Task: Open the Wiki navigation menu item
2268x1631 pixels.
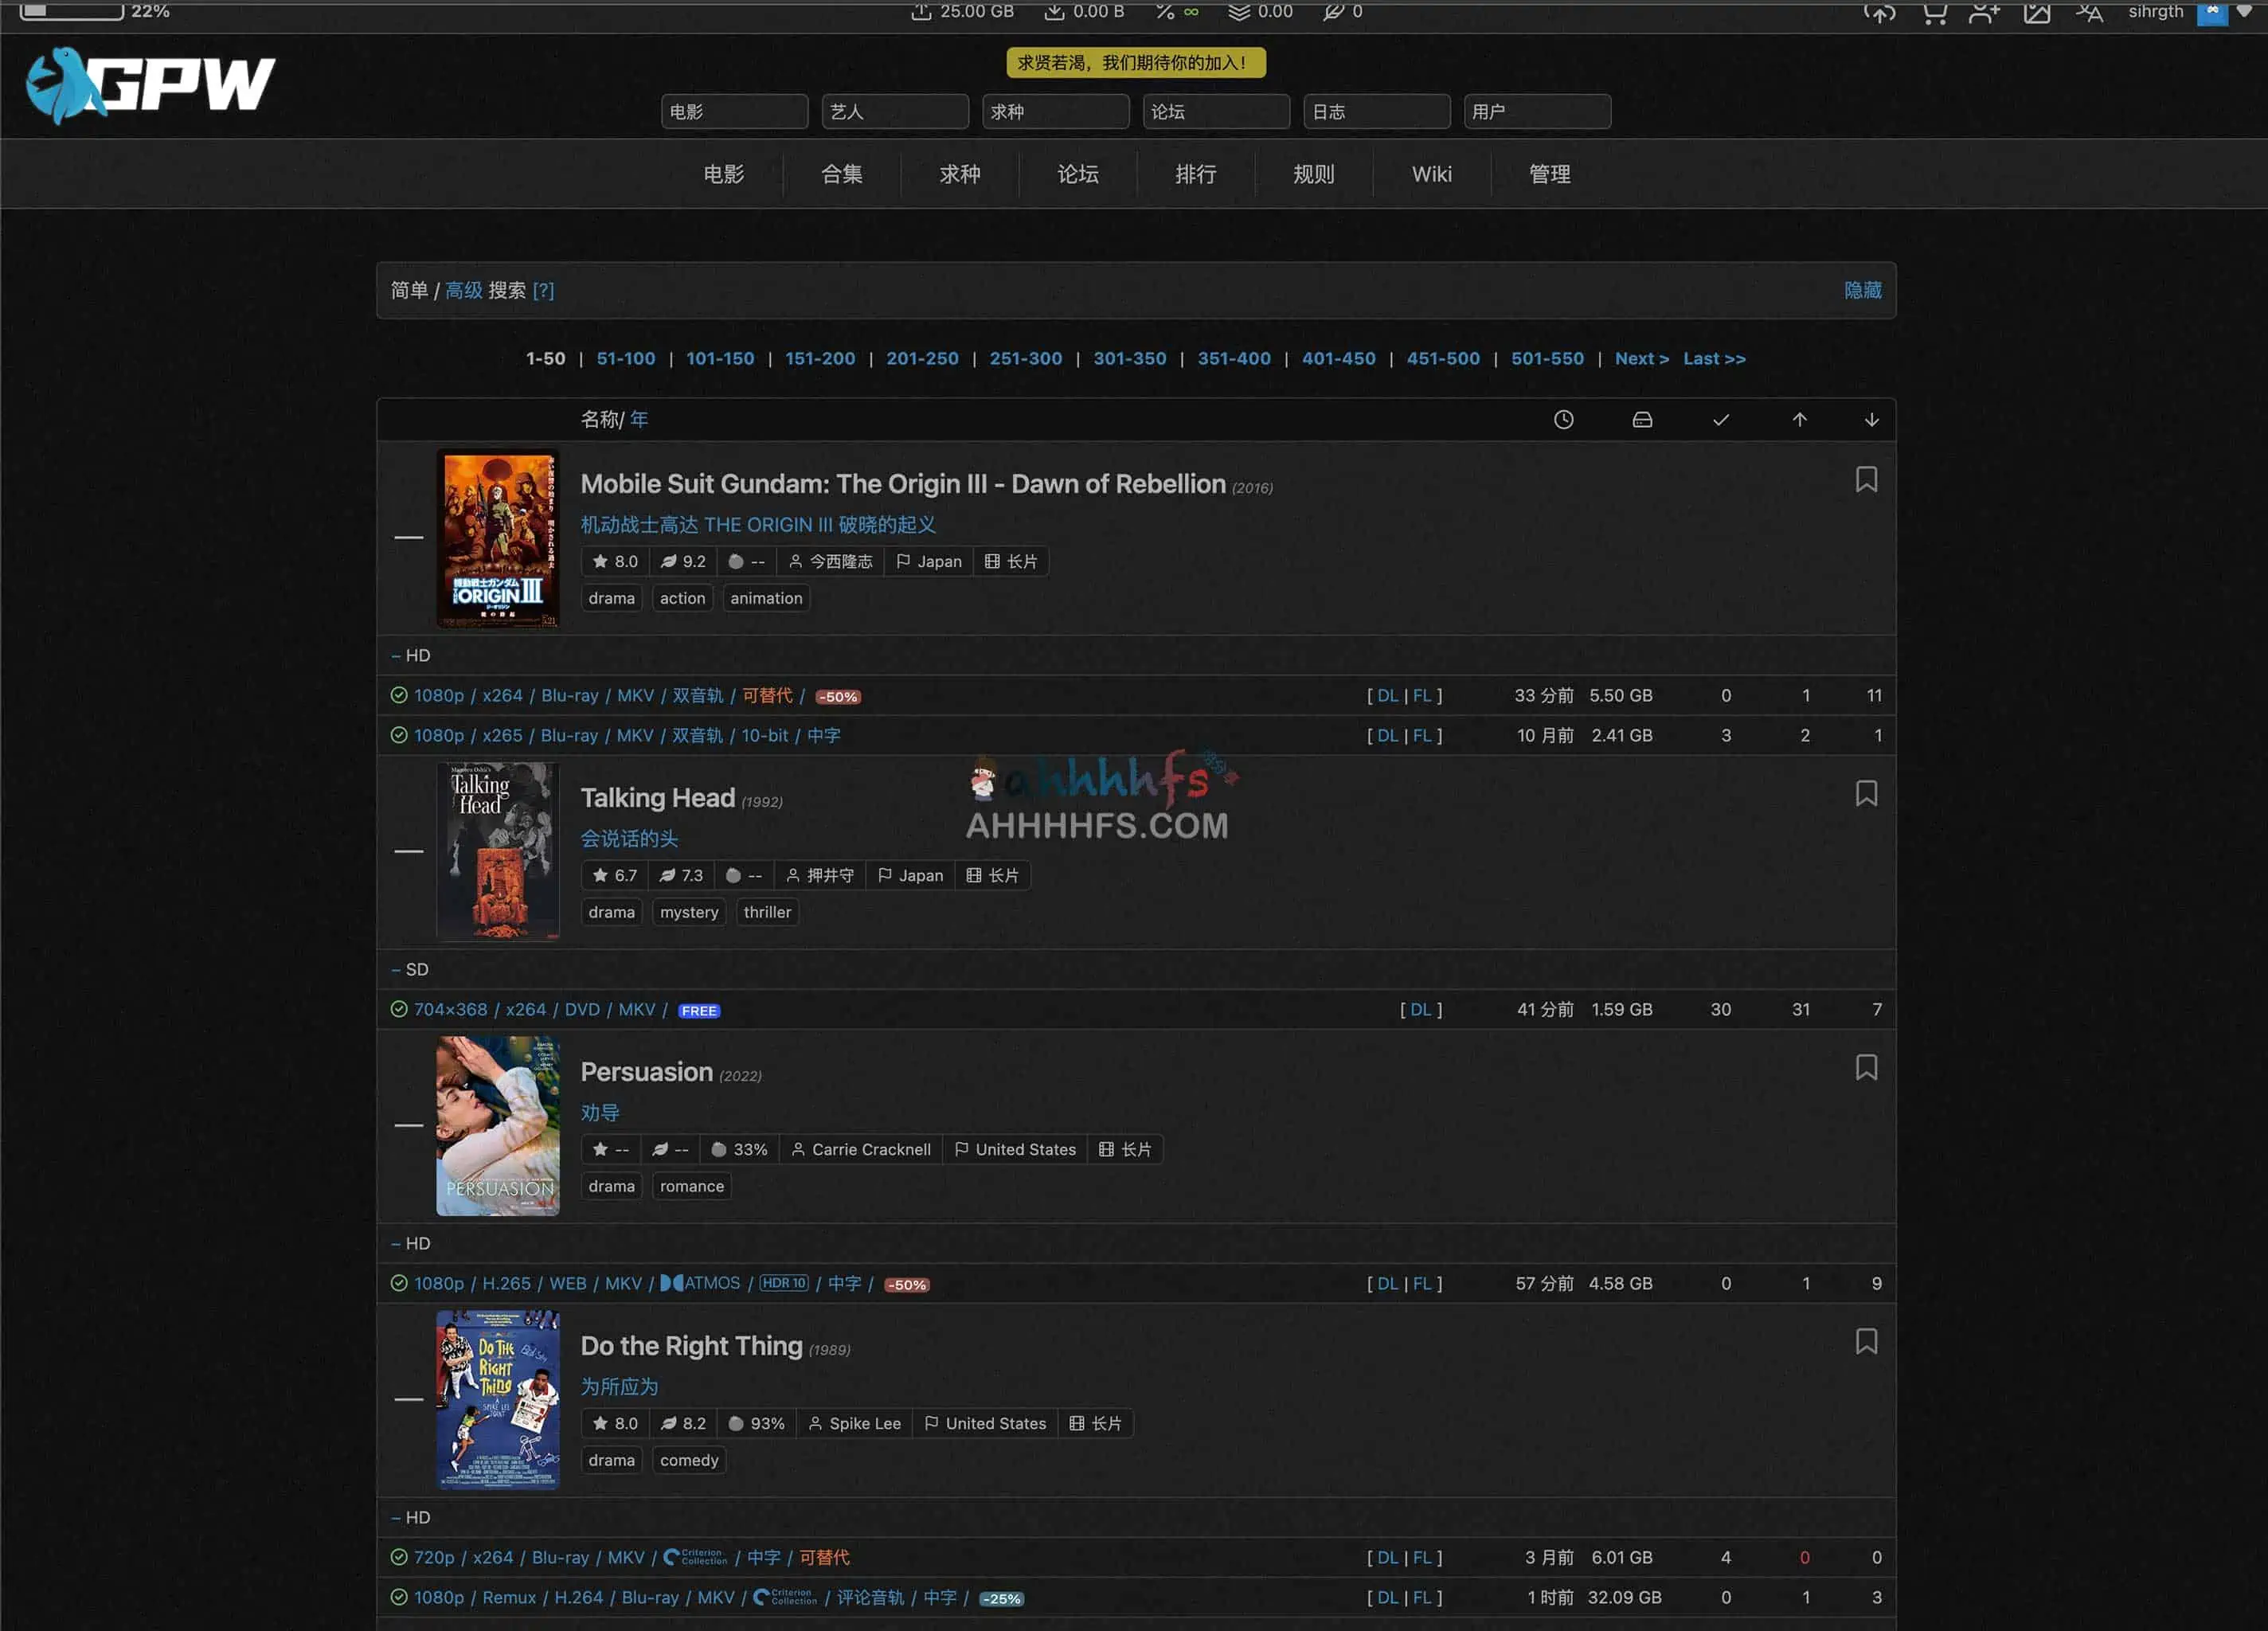Action: 1431,174
